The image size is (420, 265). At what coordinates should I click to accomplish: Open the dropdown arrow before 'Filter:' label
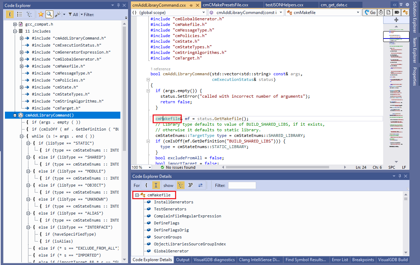click(82, 14)
